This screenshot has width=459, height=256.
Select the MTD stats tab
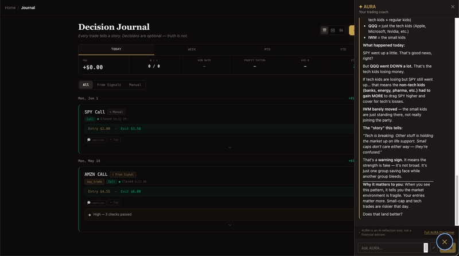267,49
